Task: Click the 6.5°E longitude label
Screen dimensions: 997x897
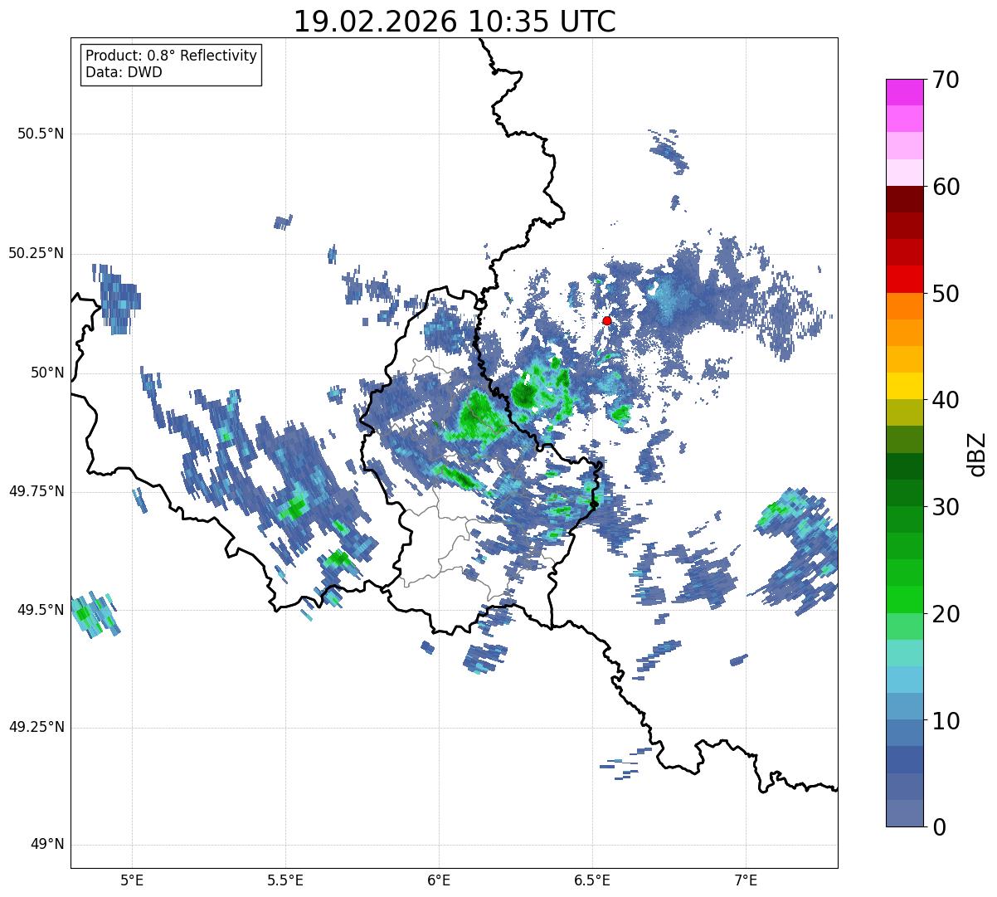Action: point(593,880)
